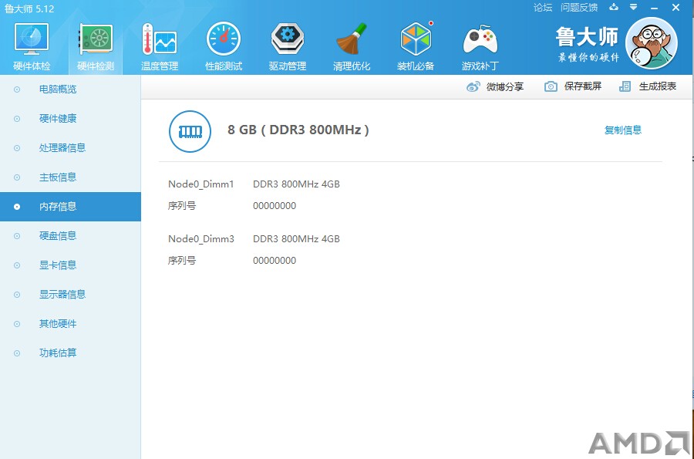Click the serial number 00000000 under Node0_Dimm1
The image size is (694, 459).
275,206
